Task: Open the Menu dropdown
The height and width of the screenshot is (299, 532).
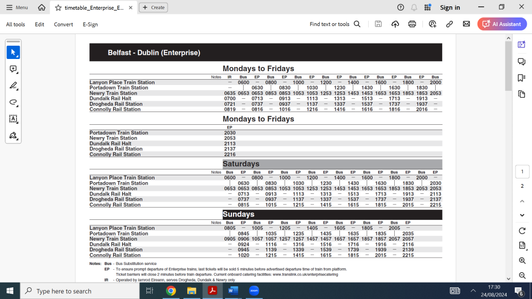Action: pos(17,7)
